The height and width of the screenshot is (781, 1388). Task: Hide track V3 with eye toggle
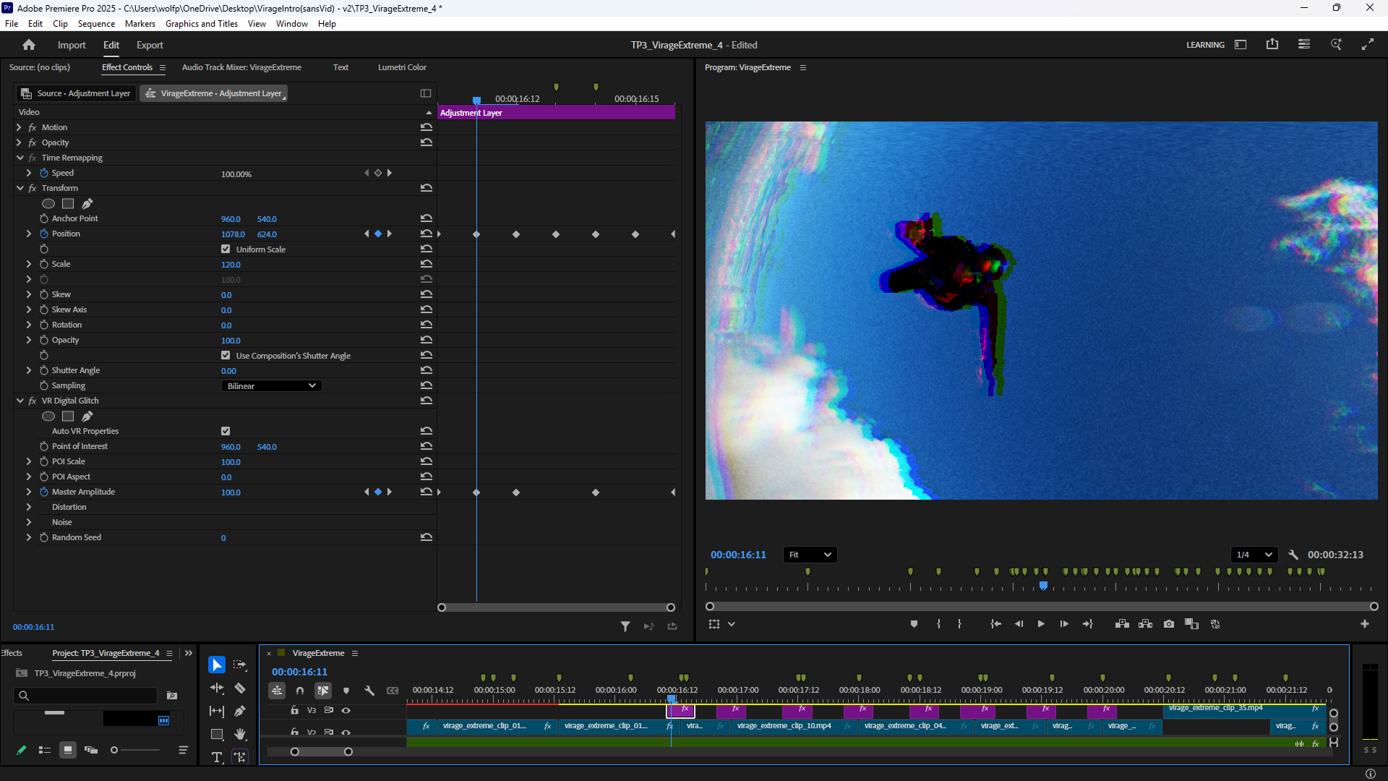click(x=346, y=710)
